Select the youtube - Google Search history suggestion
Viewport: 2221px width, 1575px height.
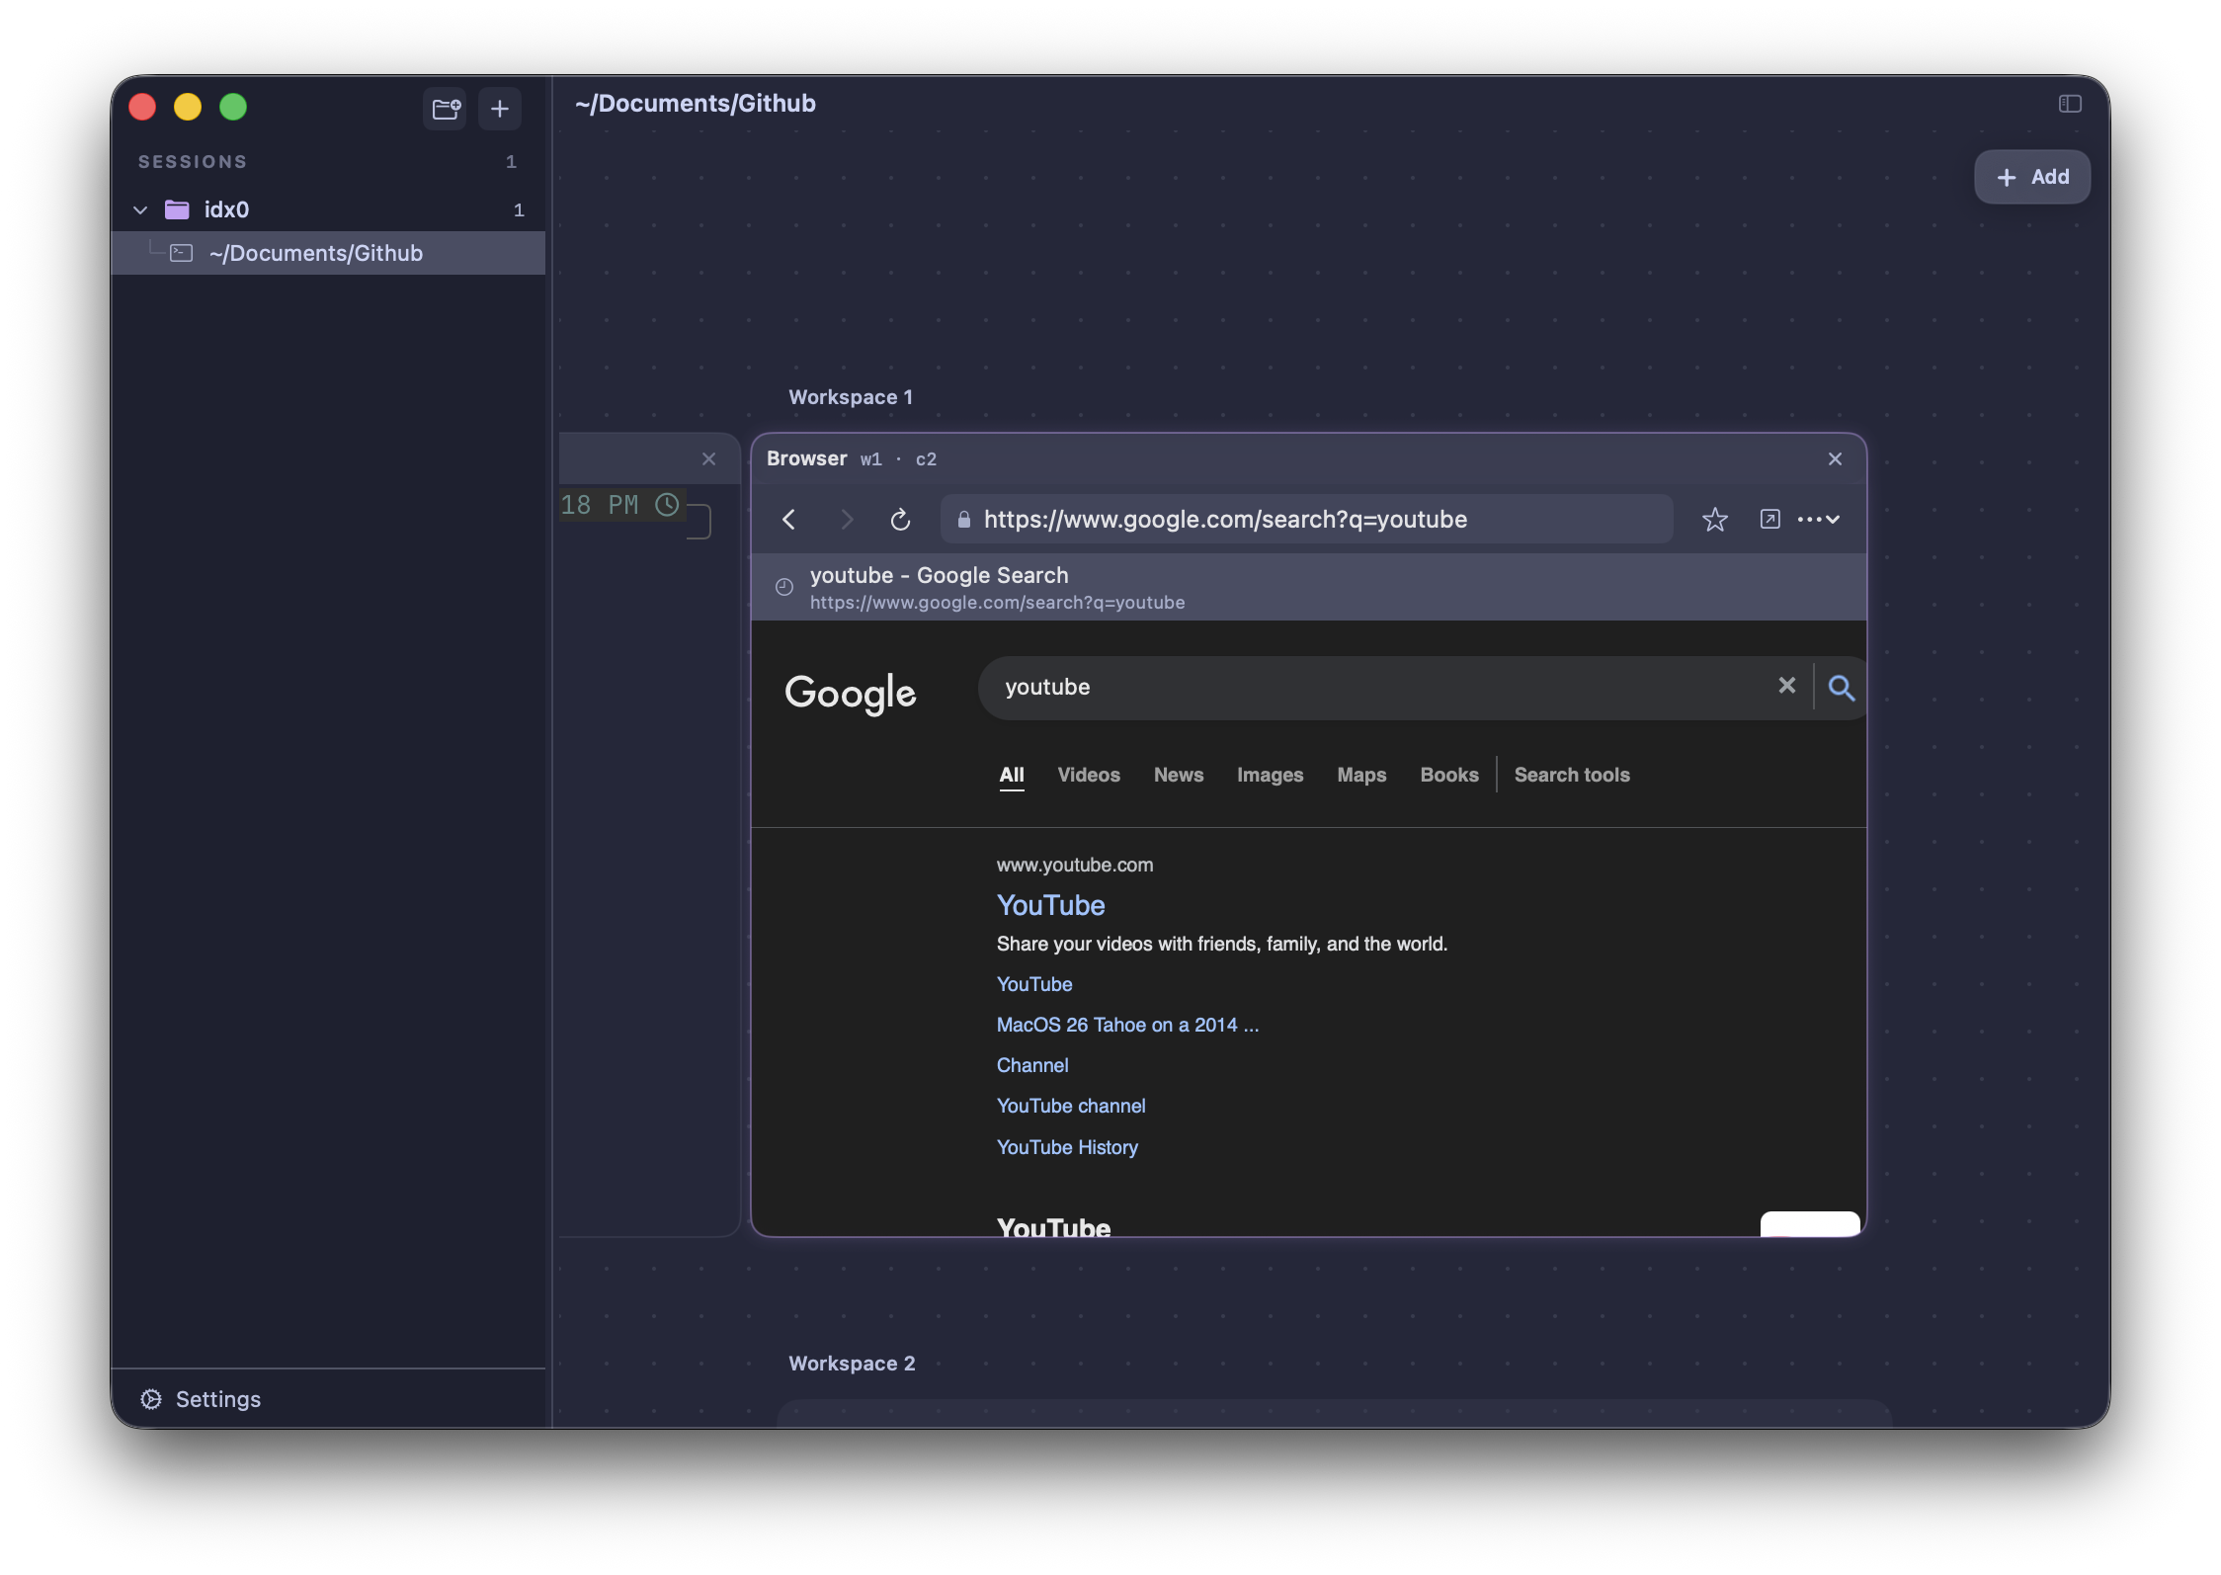click(1309, 587)
